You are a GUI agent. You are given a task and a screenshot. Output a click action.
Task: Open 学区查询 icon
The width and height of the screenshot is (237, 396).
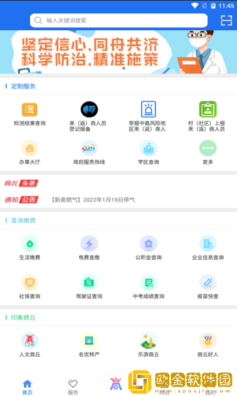click(x=148, y=148)
